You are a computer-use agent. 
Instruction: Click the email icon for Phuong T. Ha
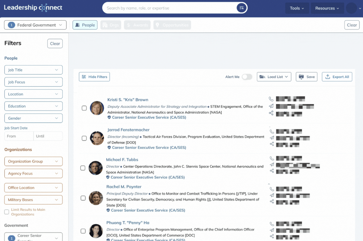(x=272, y=230)
